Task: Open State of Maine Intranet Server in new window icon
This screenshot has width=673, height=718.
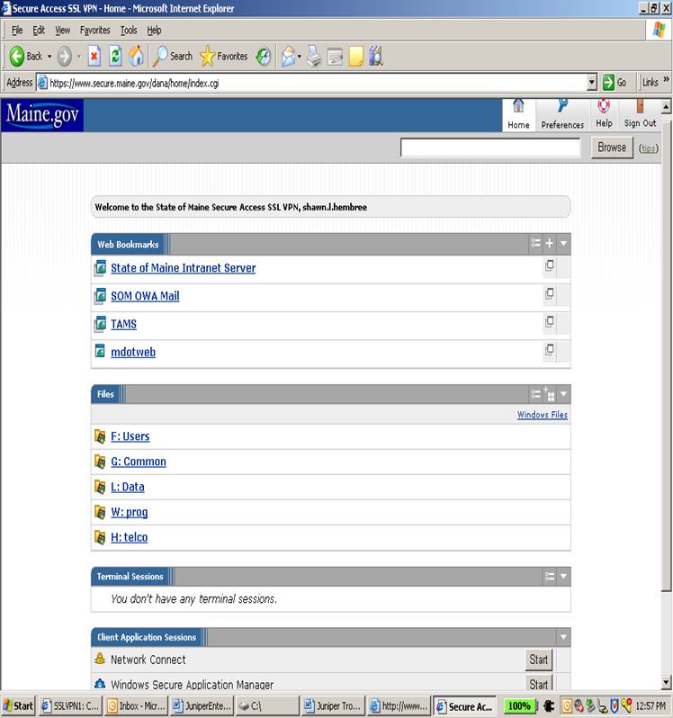Action: tap(550, 265)
